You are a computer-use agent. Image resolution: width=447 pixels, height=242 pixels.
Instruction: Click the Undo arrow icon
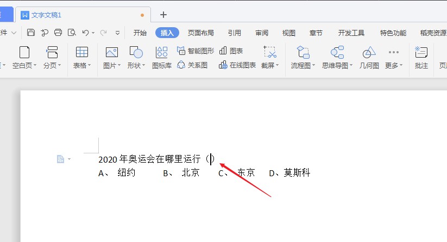click(x=85, y=33)
